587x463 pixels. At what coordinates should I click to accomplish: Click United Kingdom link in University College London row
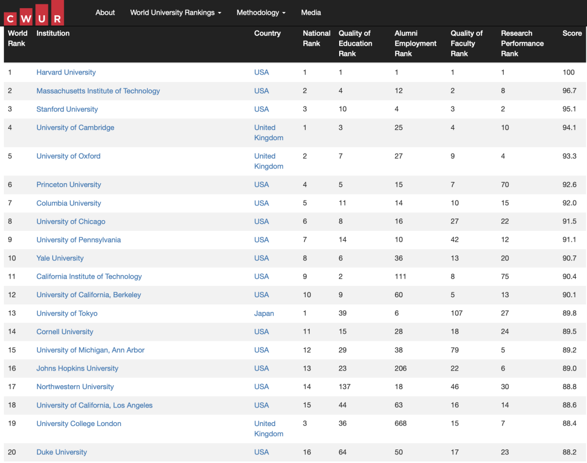268,429
